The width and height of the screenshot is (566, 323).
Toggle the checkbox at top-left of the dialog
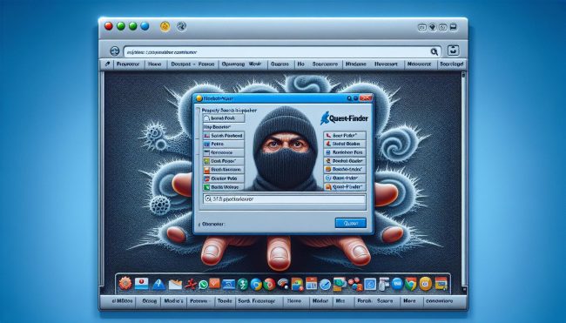pyautogui.click(x=197, y=110)
